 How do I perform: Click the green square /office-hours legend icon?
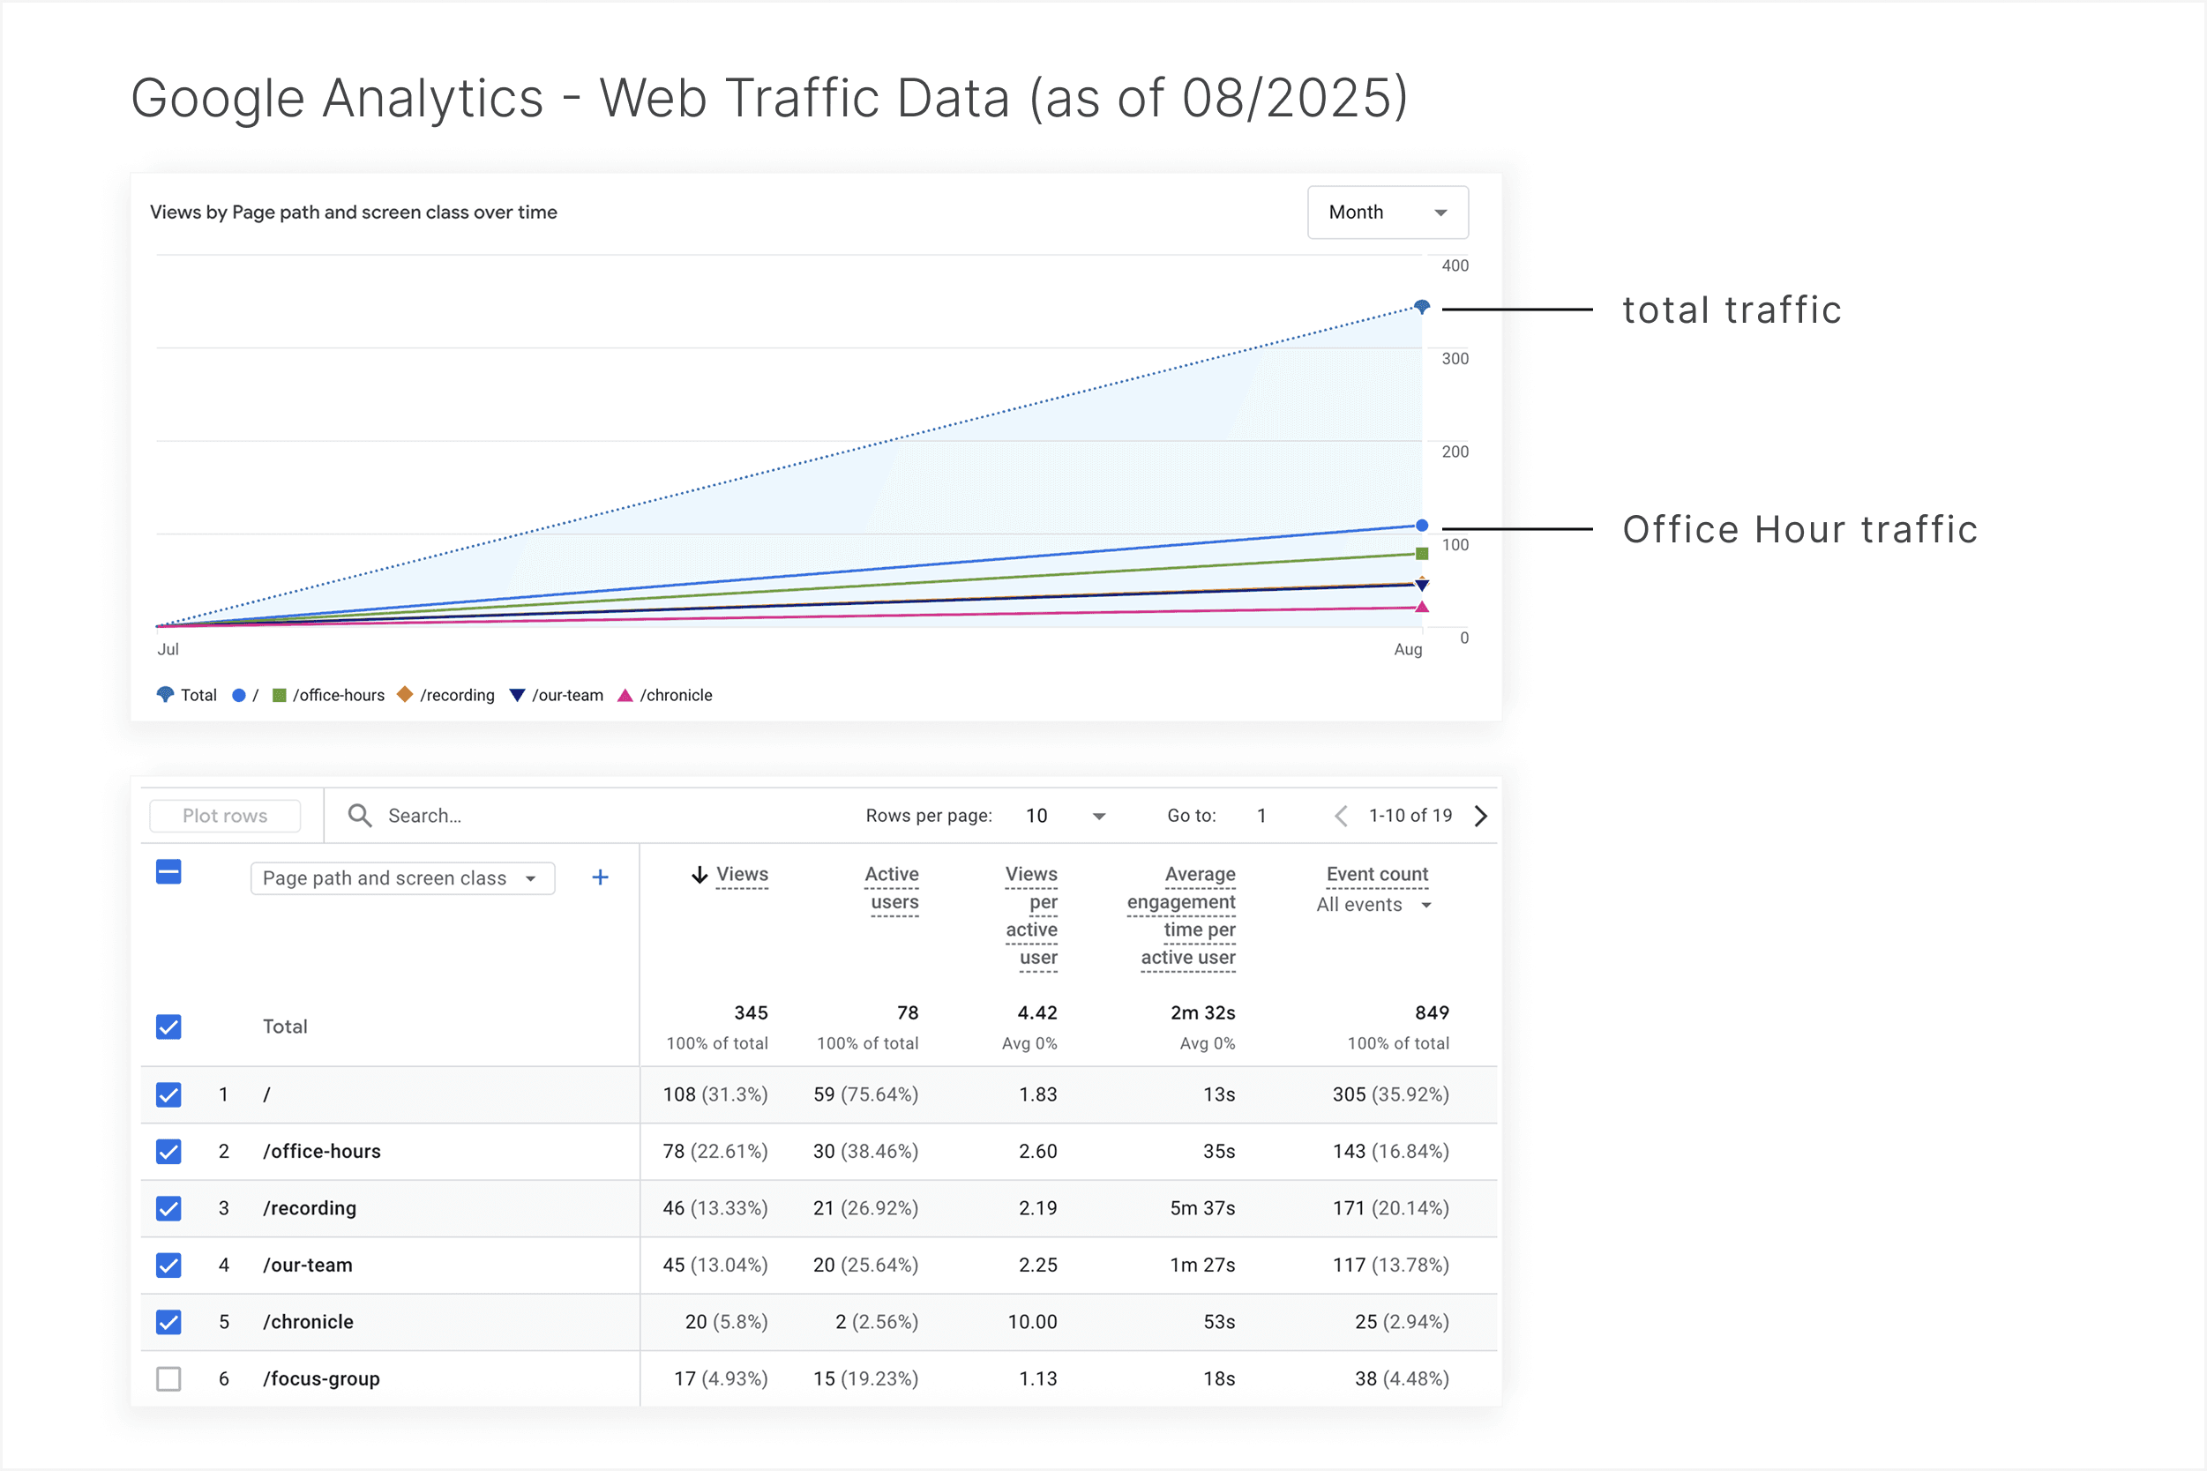pos(279,695)
